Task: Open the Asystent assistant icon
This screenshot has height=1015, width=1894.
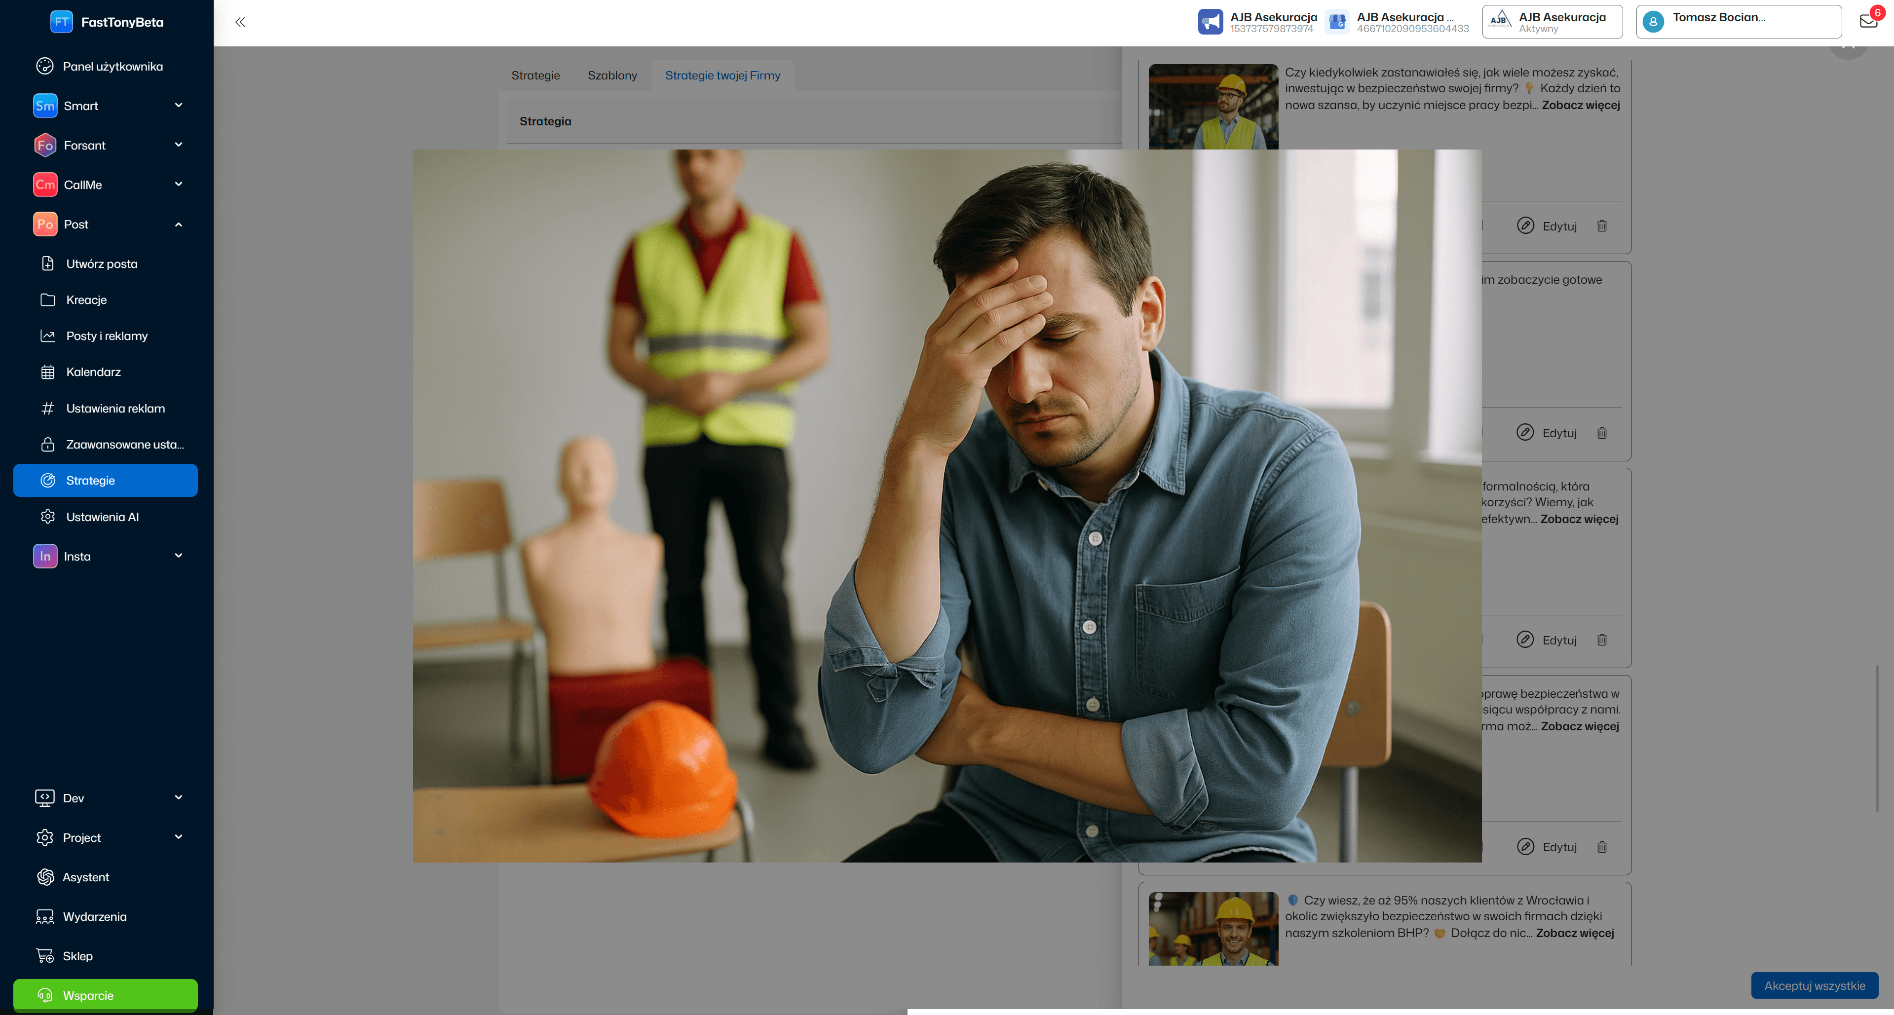Action: (x=45, y=877)
